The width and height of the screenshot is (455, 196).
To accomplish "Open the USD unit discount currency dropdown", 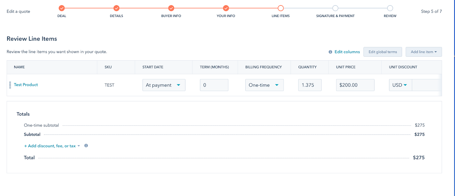I will pos(400,85).
